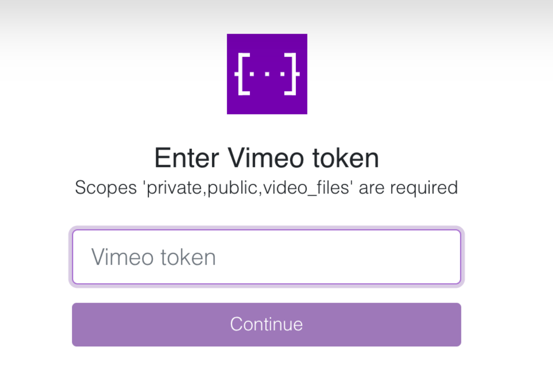Select the 'Enter Vimeo token' heading
The height and width of the screenshot is (372, 553).
(x=267, y=158)
